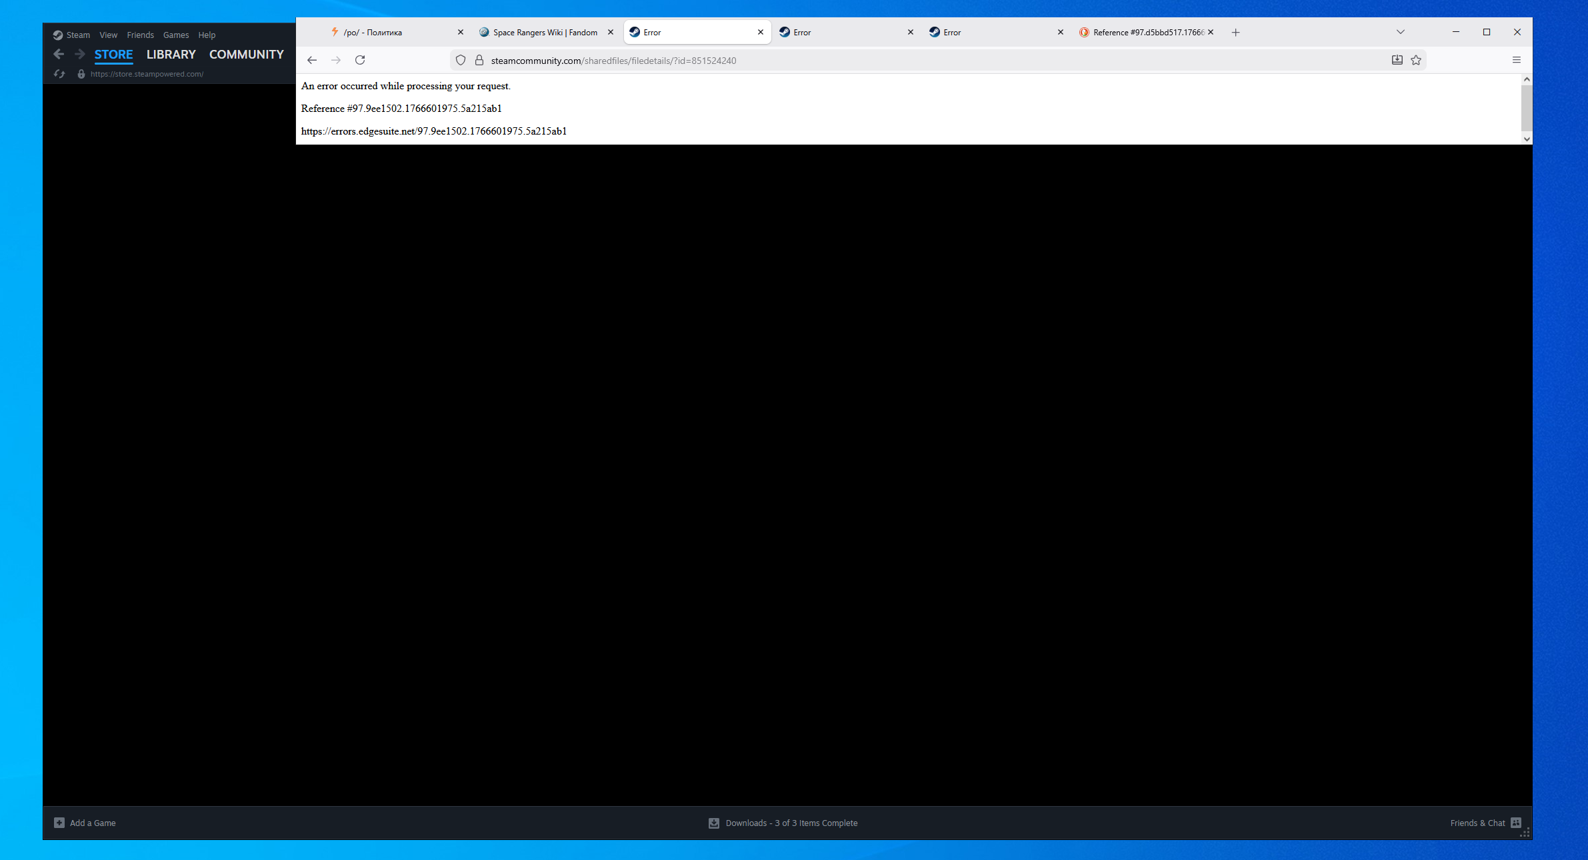Open new browser tab with plus
Screen dimensions: 1588x860
[x=1235, y=32]
